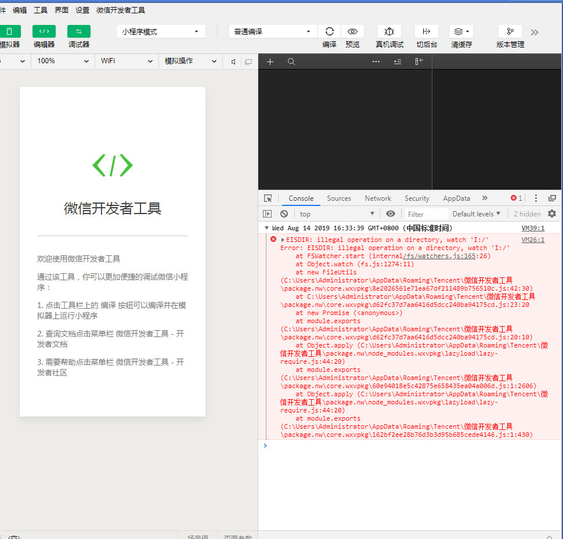This screenshot has height=539, width=563.
Task: Open the mini program mode dropdown
Action: coord(161,31)
